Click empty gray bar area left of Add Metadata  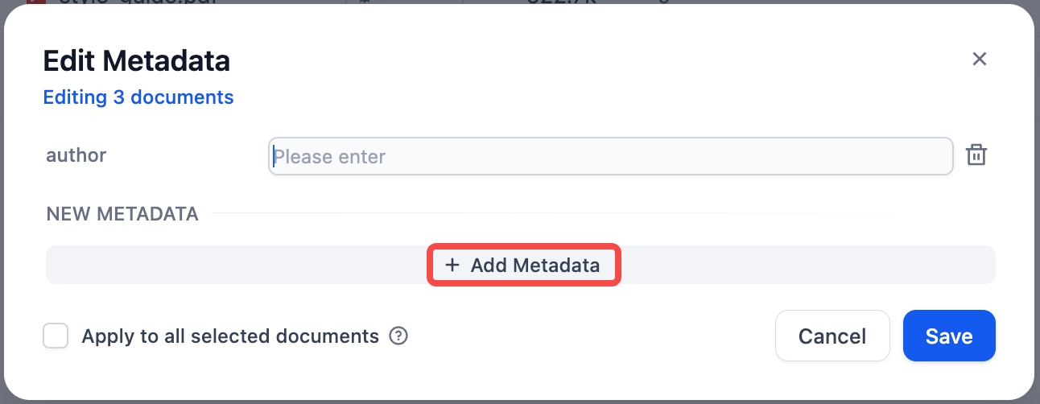click(x=233, y=265)
